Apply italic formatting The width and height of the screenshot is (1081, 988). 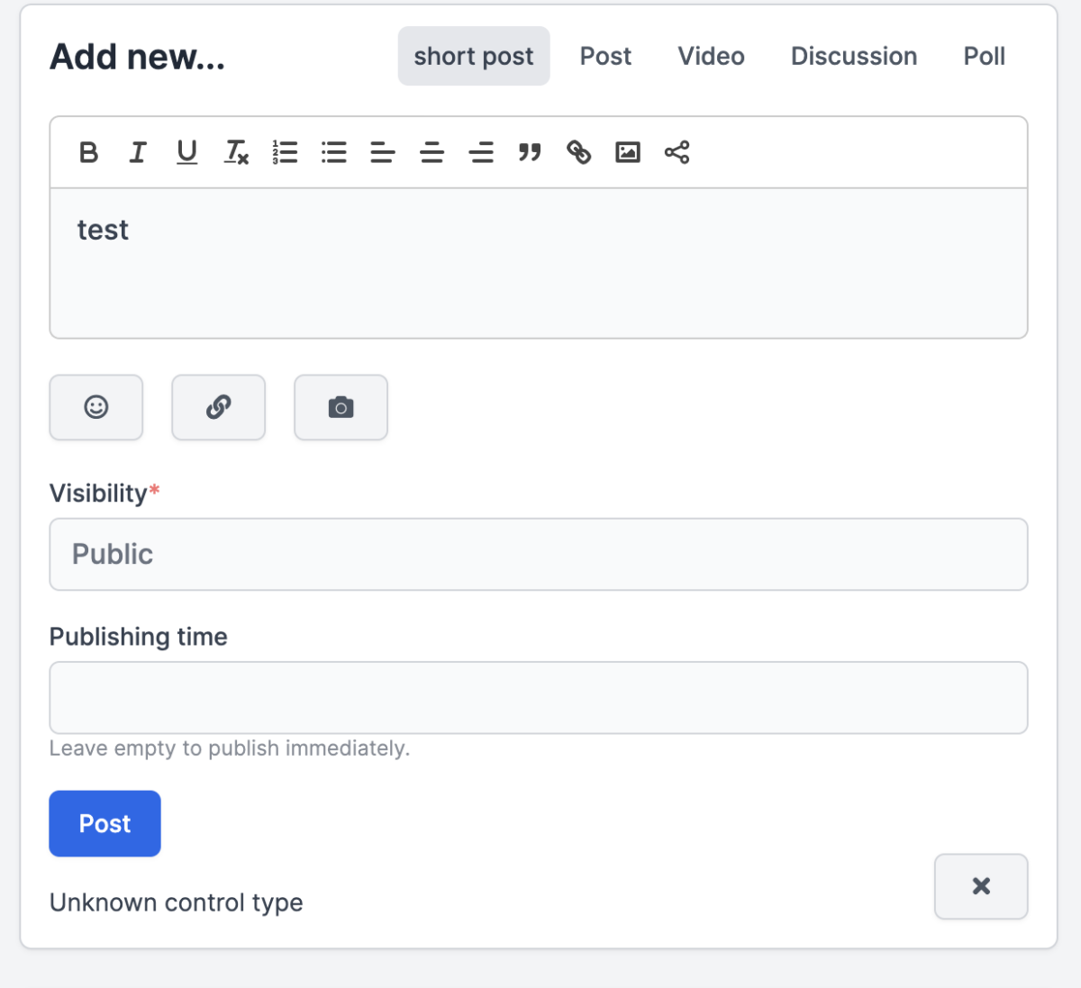[138, 152]
